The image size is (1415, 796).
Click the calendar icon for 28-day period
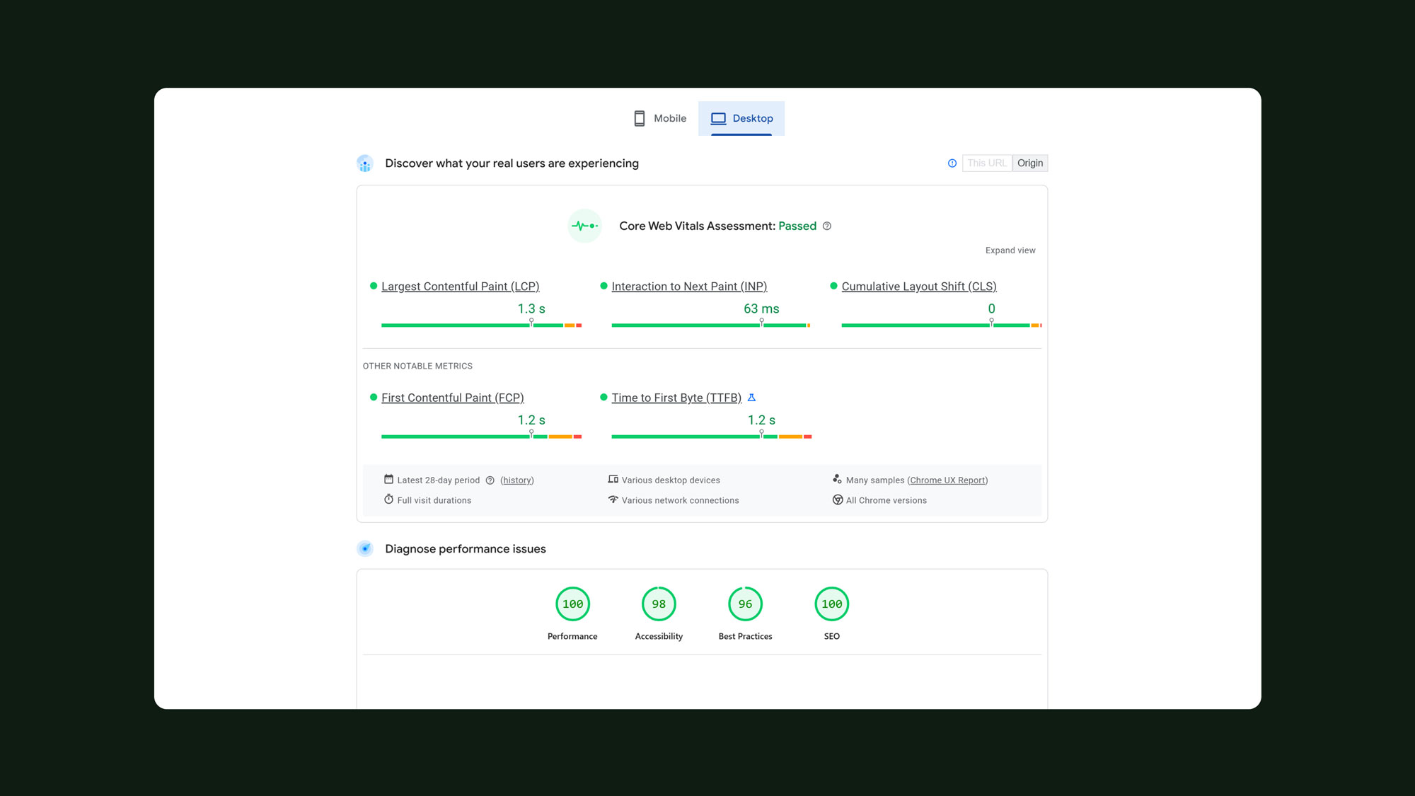(388, 479)
